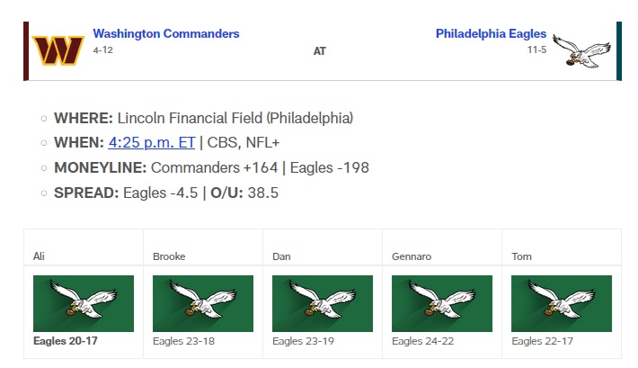Select Brooke's Eagles pick image

click(203, 303)
